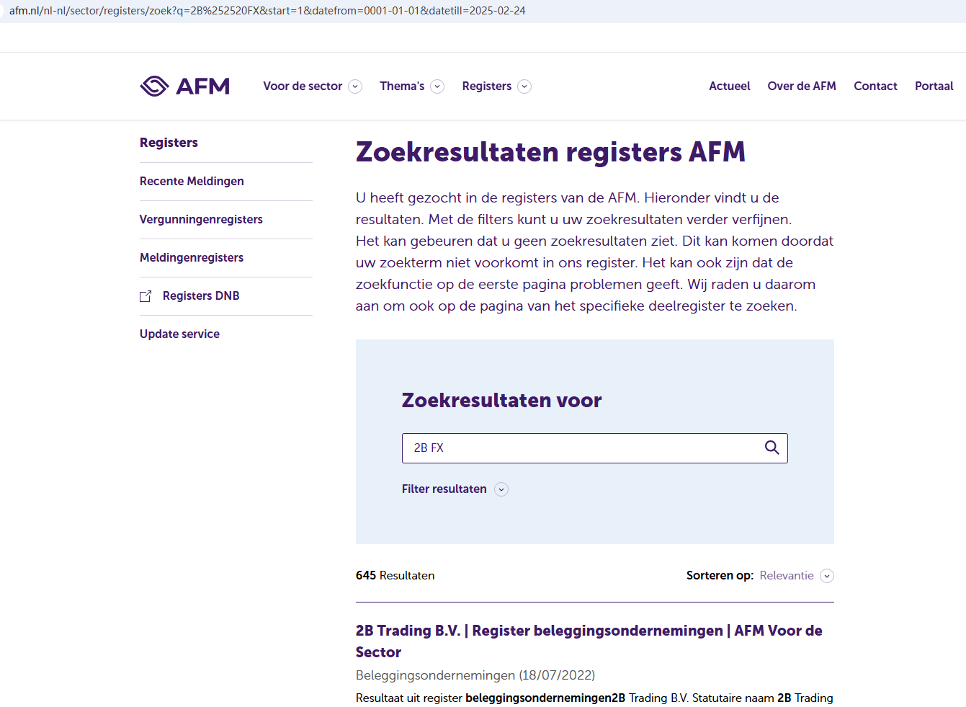The height and width of the screenshot is (707, 966).
Task: Click the Update service sidebar link
Action: tap(179, 334)
